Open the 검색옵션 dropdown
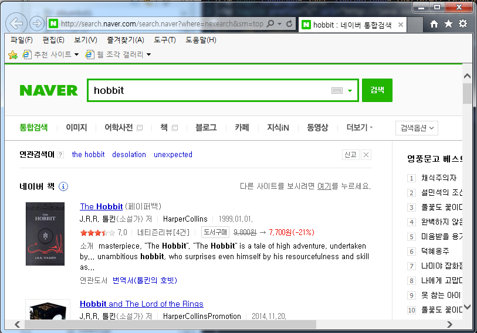Screen dimensions: 477x333 click(417, 128)
